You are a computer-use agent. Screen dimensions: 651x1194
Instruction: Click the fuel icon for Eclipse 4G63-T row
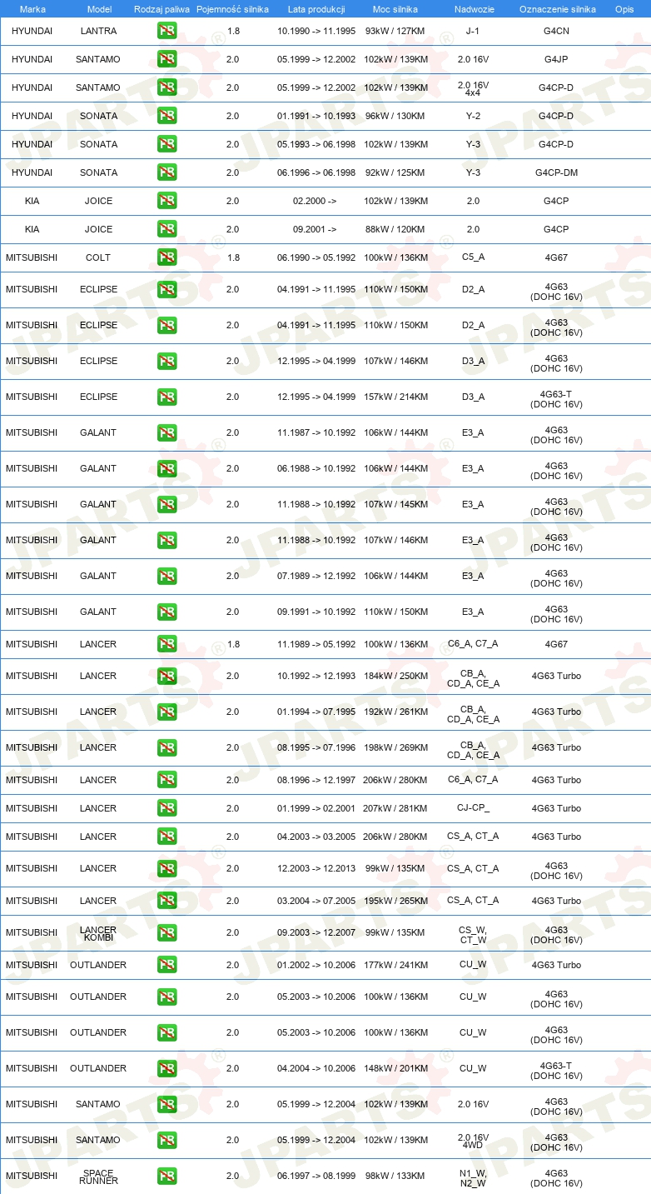point(166,397)
